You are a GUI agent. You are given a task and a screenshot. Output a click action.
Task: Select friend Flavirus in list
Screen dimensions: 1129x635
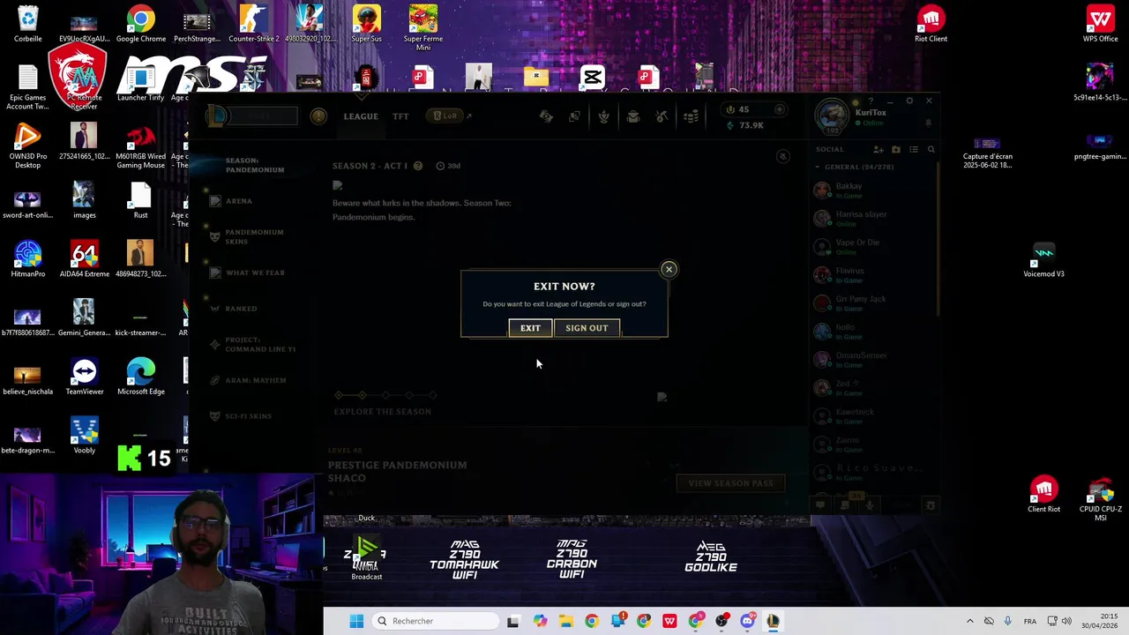tap(873, 274)
